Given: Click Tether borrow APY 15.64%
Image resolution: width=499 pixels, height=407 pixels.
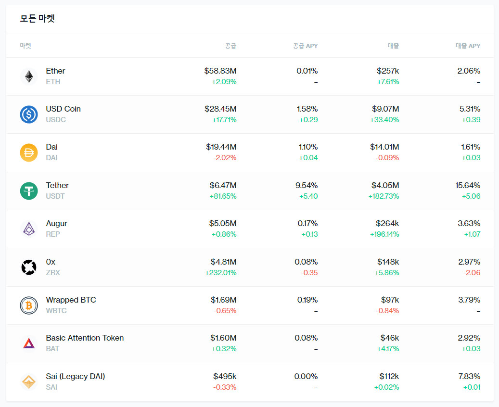Looking at the screenshot, I should [x=468, y=186].
